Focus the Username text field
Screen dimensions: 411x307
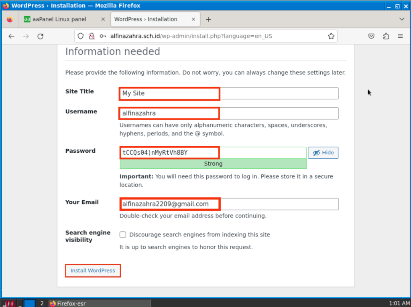tap(229, 113)
